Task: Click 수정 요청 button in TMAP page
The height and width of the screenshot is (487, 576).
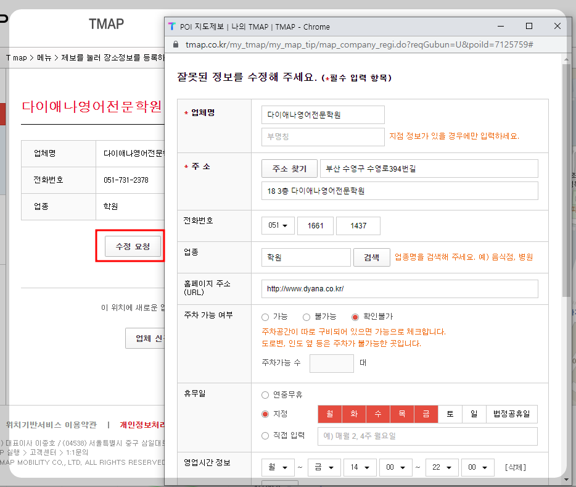Action: point(133,246)
